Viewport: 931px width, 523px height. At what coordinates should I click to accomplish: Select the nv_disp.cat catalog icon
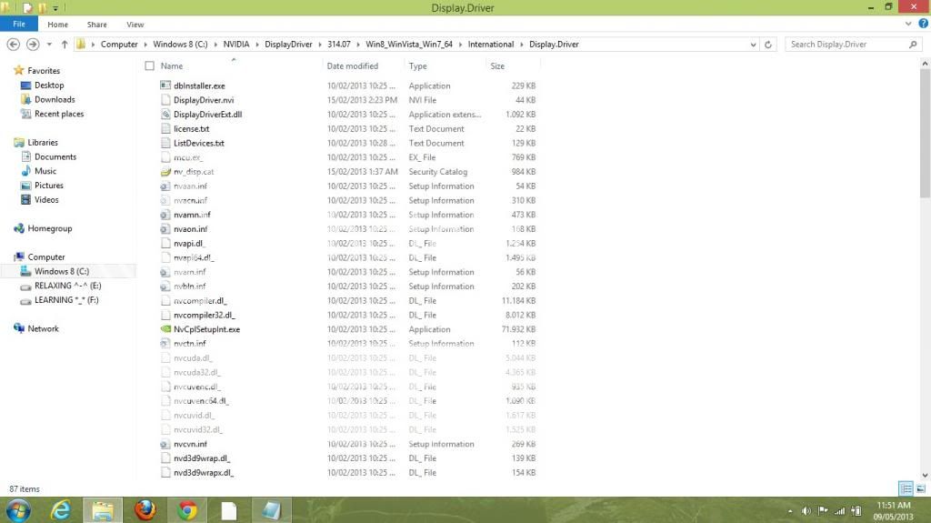[165, 172]
